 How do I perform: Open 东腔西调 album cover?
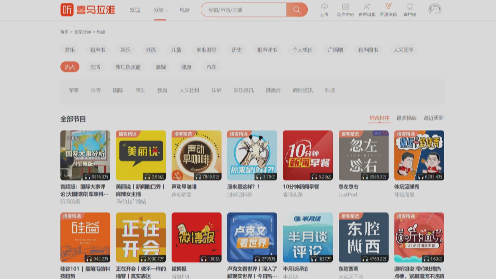pyautogui.click(x=363, y=237)
